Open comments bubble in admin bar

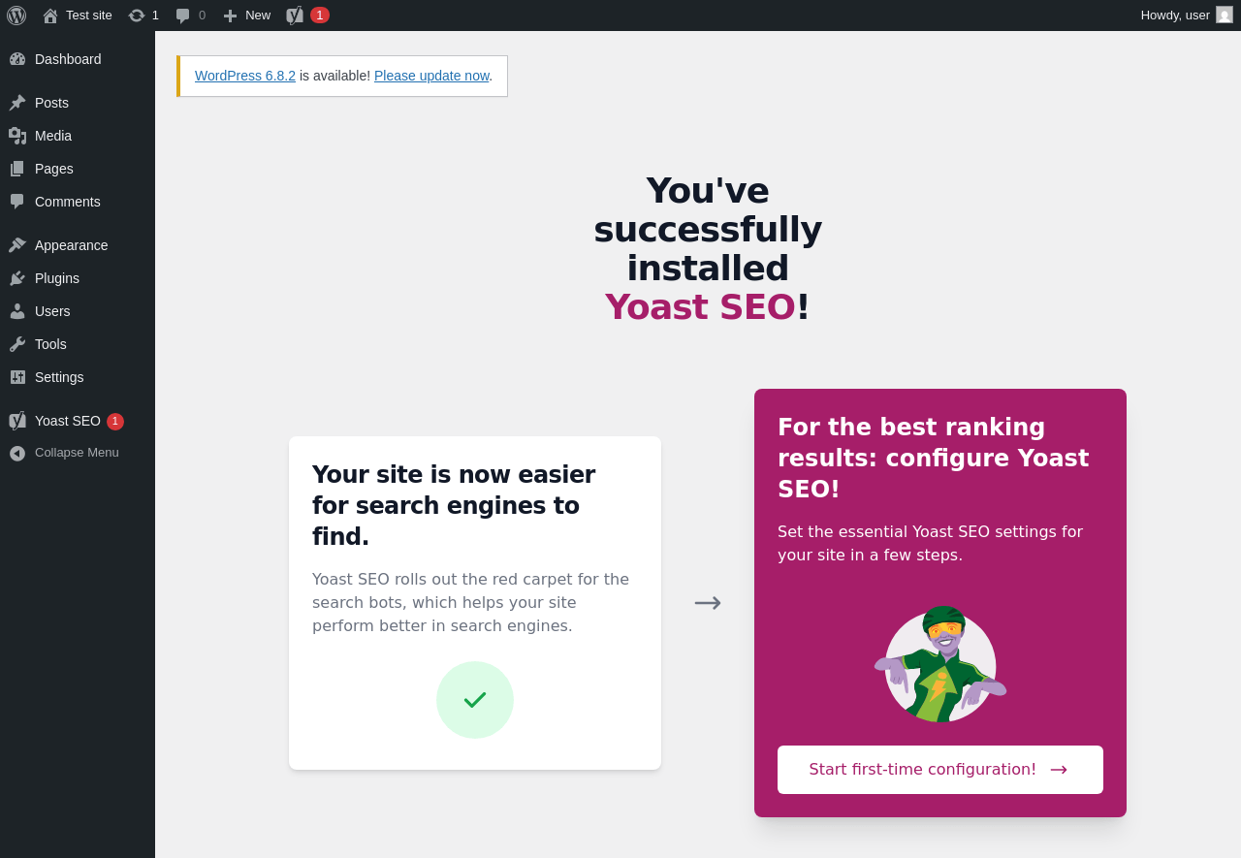[x=182, y=16]
